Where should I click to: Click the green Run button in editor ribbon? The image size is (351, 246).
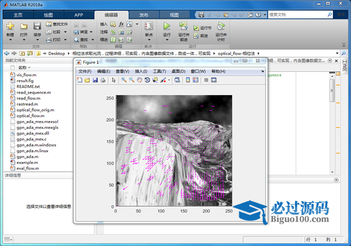click(x=167, y=26)
